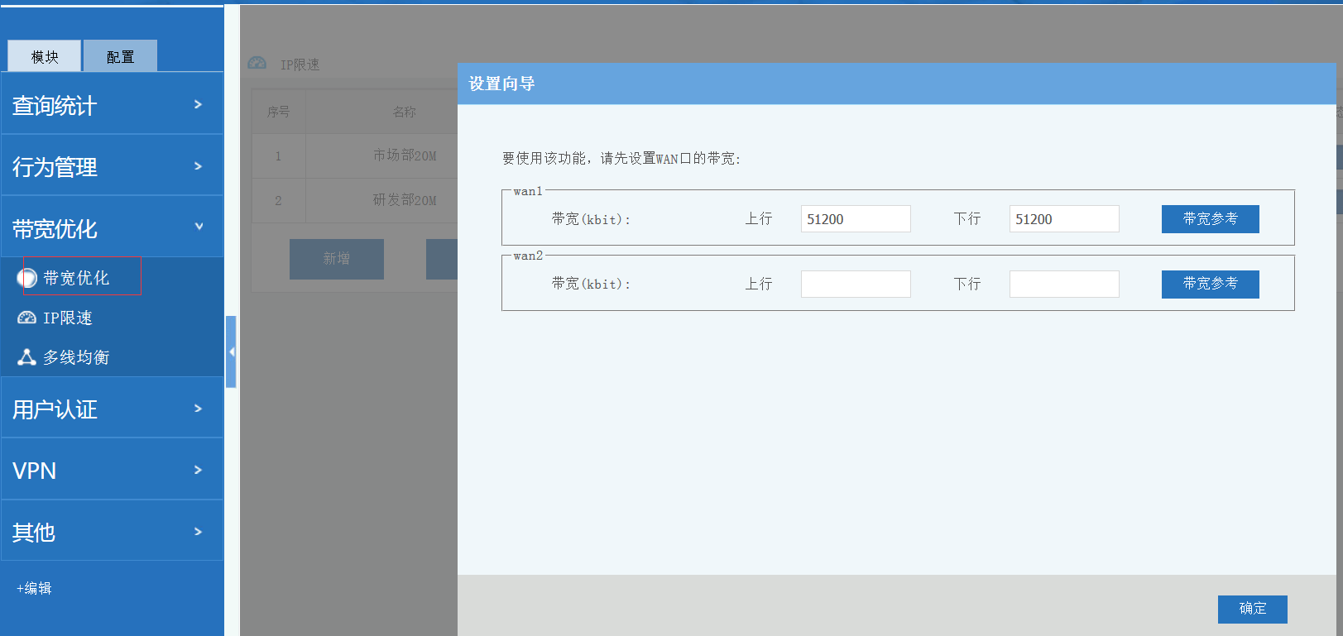Click the +编辑 link in sidebar
The height and width of the screenshot is (636, 1343).
[34, 588]
